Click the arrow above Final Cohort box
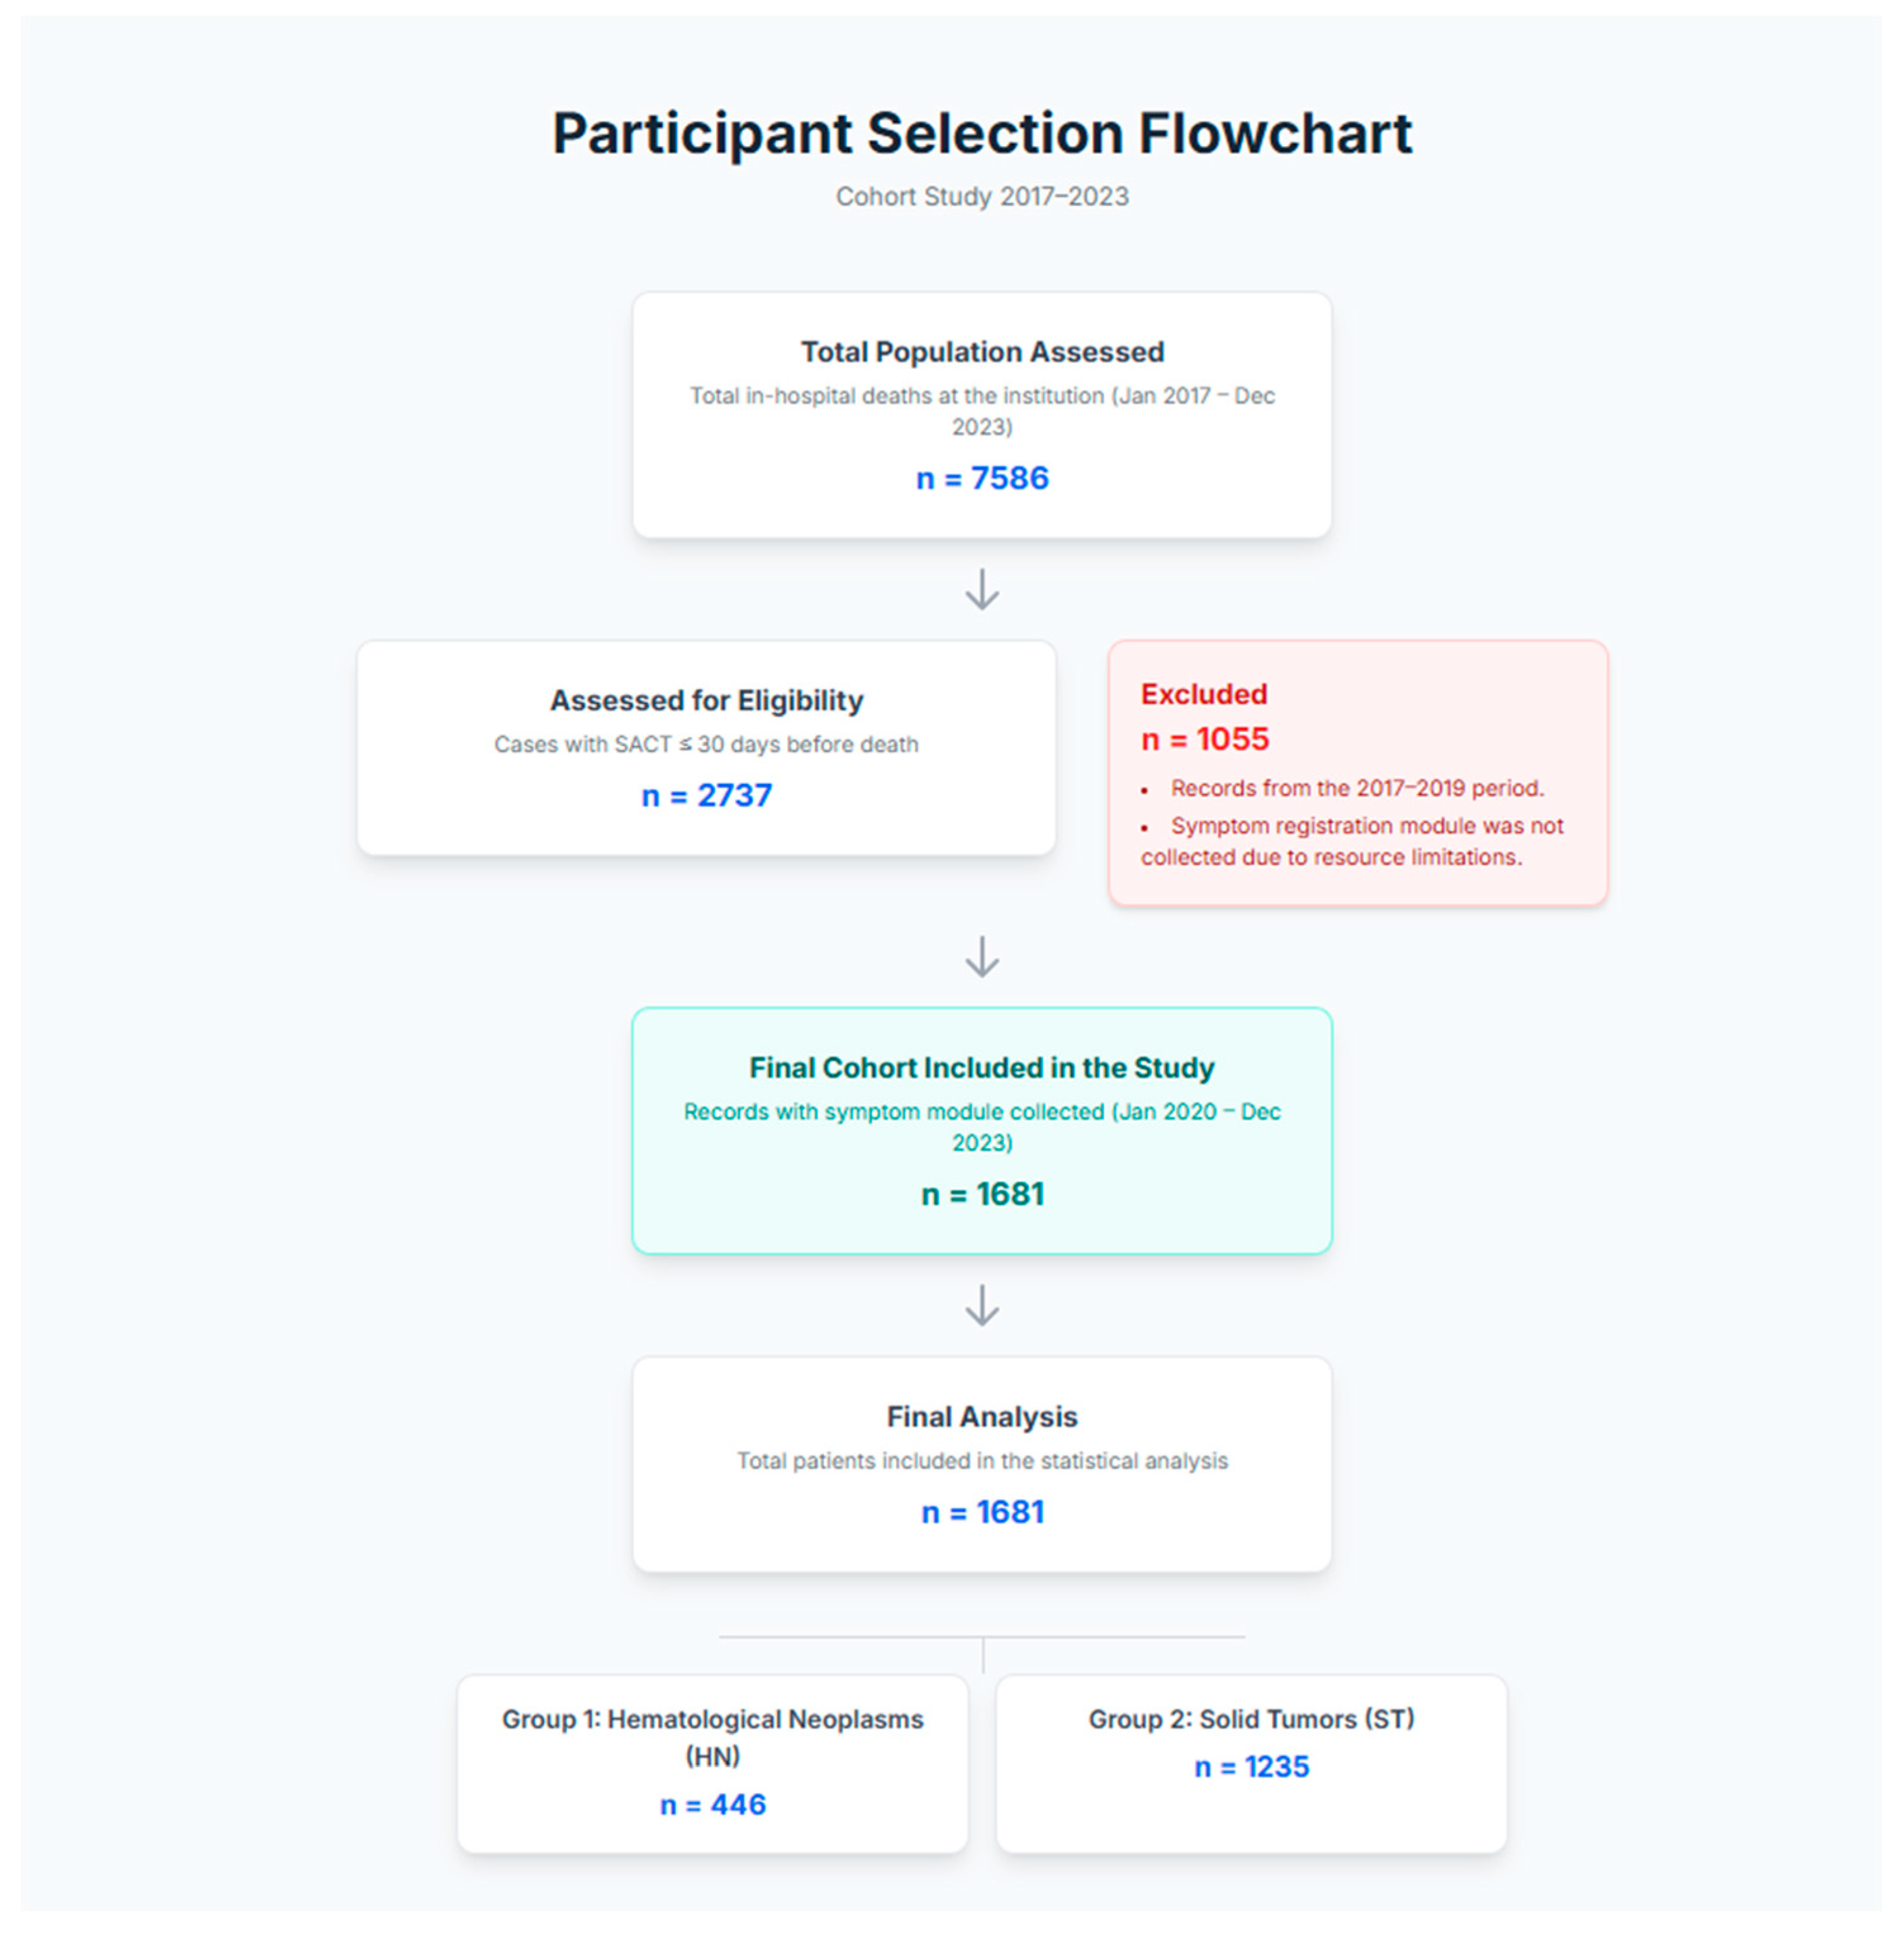 (982, 956)
